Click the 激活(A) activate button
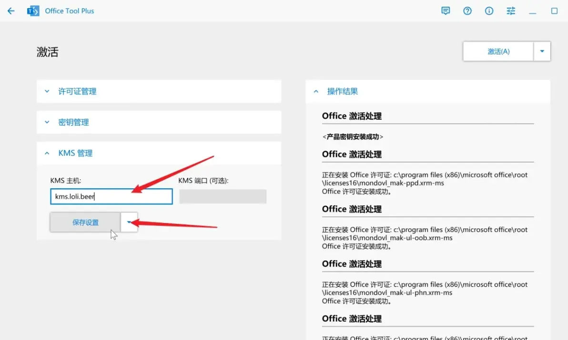The width and height of the screenshot is (568, 340). click(498, 51)
